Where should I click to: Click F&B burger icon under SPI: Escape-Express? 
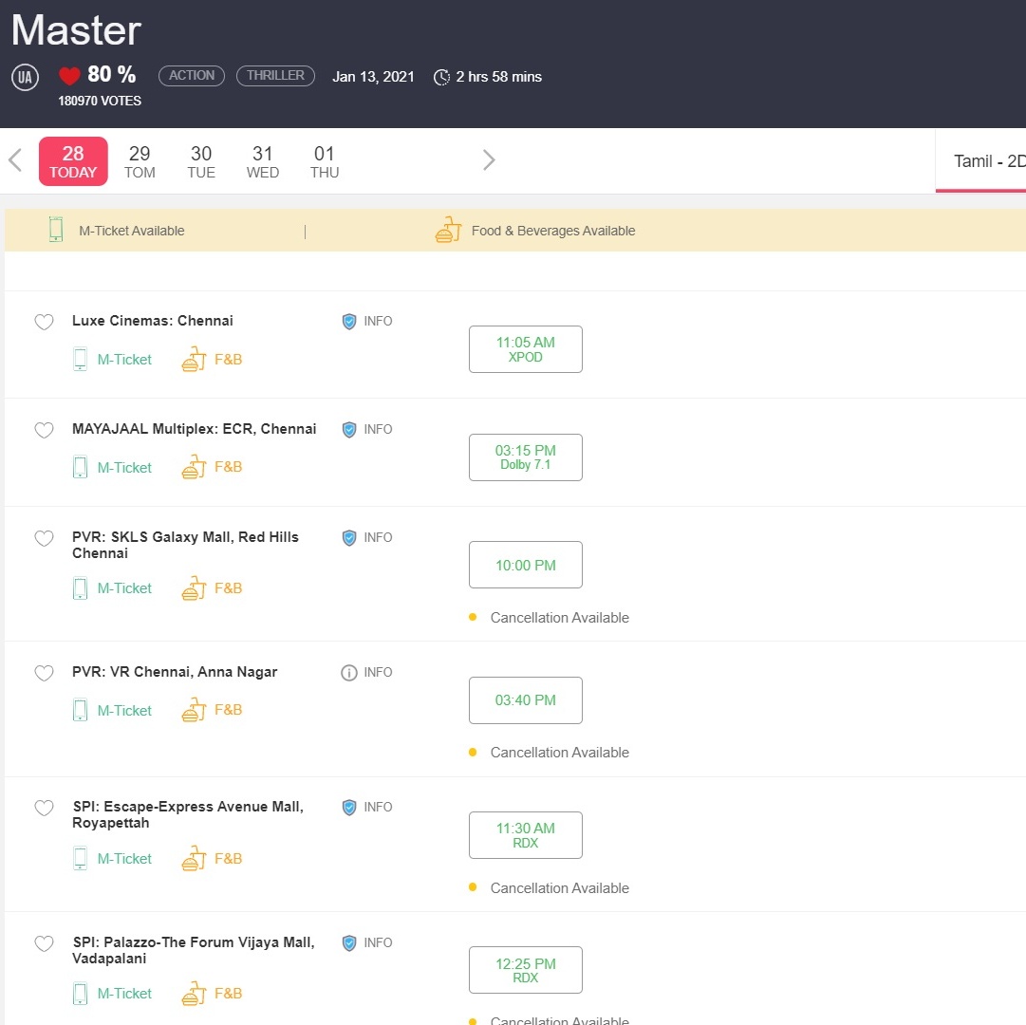[194, 858]
